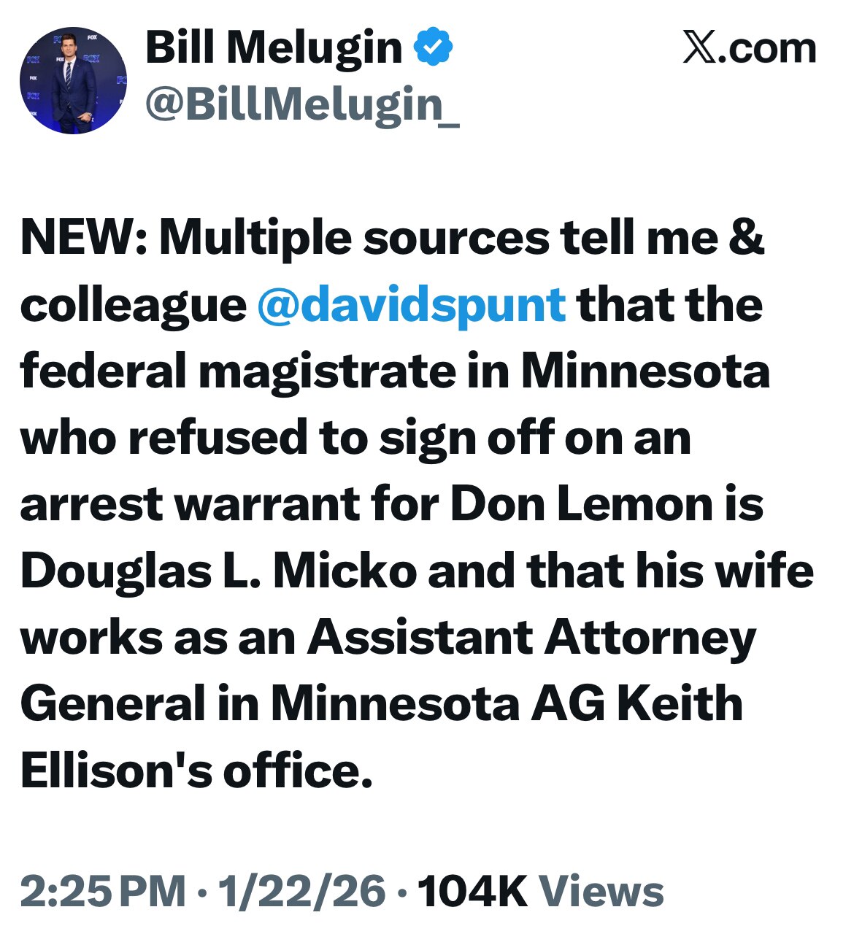
Task: Click the phrase Assistant Attorney General
Action: pyautogui.click(x=380, y=671)
